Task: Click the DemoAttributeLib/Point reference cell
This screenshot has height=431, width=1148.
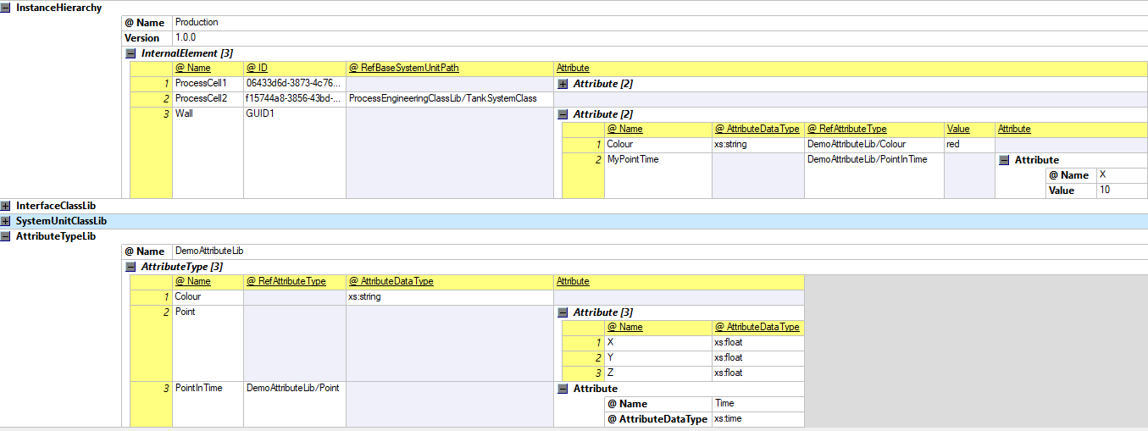Action: (293, 388)
